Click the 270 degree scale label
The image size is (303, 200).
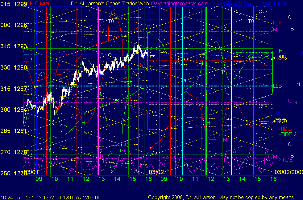click(x=5, y=152)
